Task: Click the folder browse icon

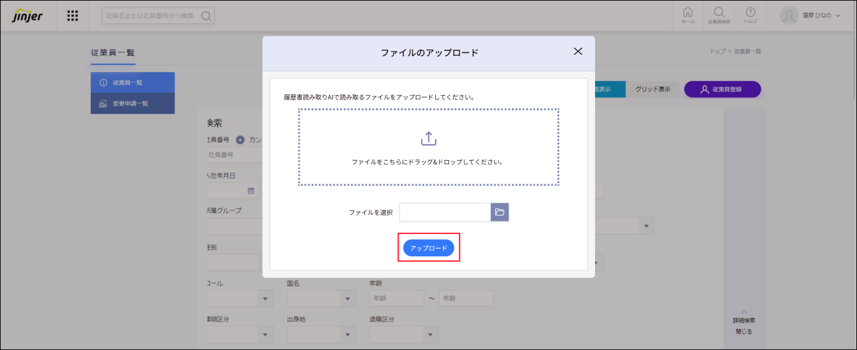Action: 500,212
